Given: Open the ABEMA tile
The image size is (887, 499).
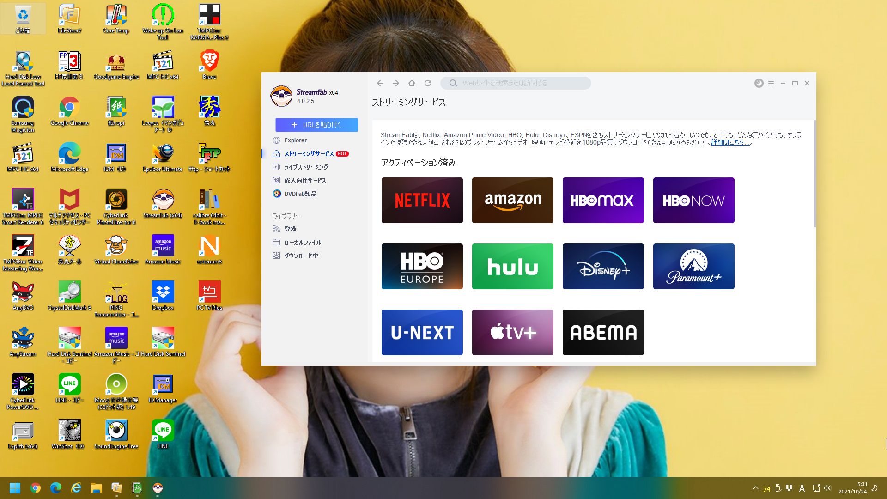Looking at the screenshot, I should (603, 332).
